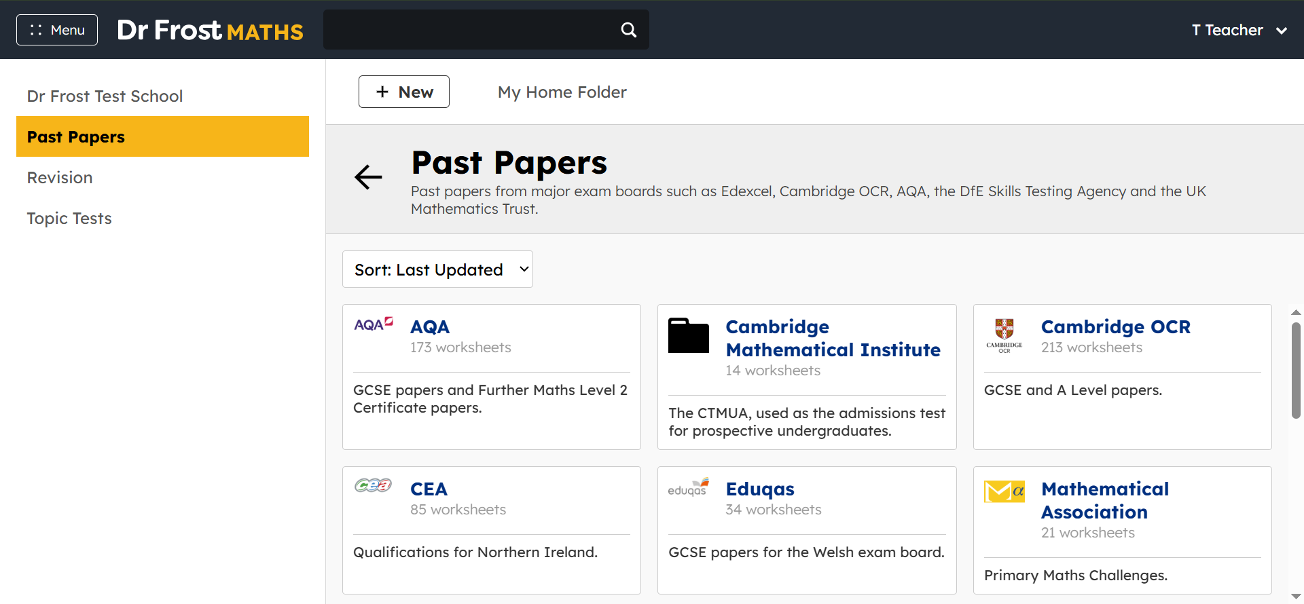Open the CEA folder link
The height and width of the screenshot is (604, 1304).
(429, 489)
